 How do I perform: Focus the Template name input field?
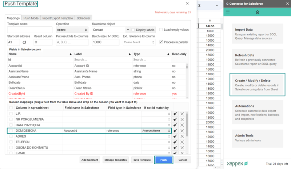pyautogui.click(x=30, y=30)
